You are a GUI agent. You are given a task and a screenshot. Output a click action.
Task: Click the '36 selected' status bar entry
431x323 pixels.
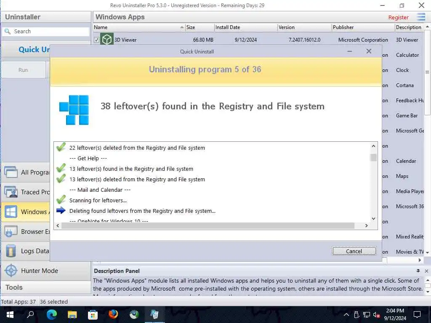pos(54,302)
